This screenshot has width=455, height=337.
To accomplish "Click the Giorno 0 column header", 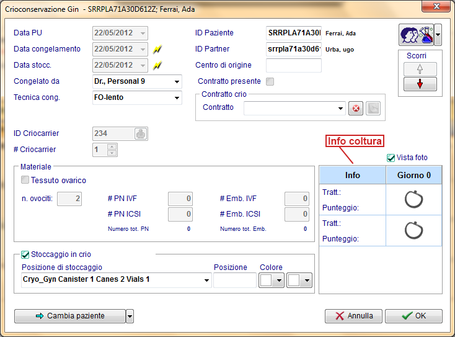I will coord(414,175).
